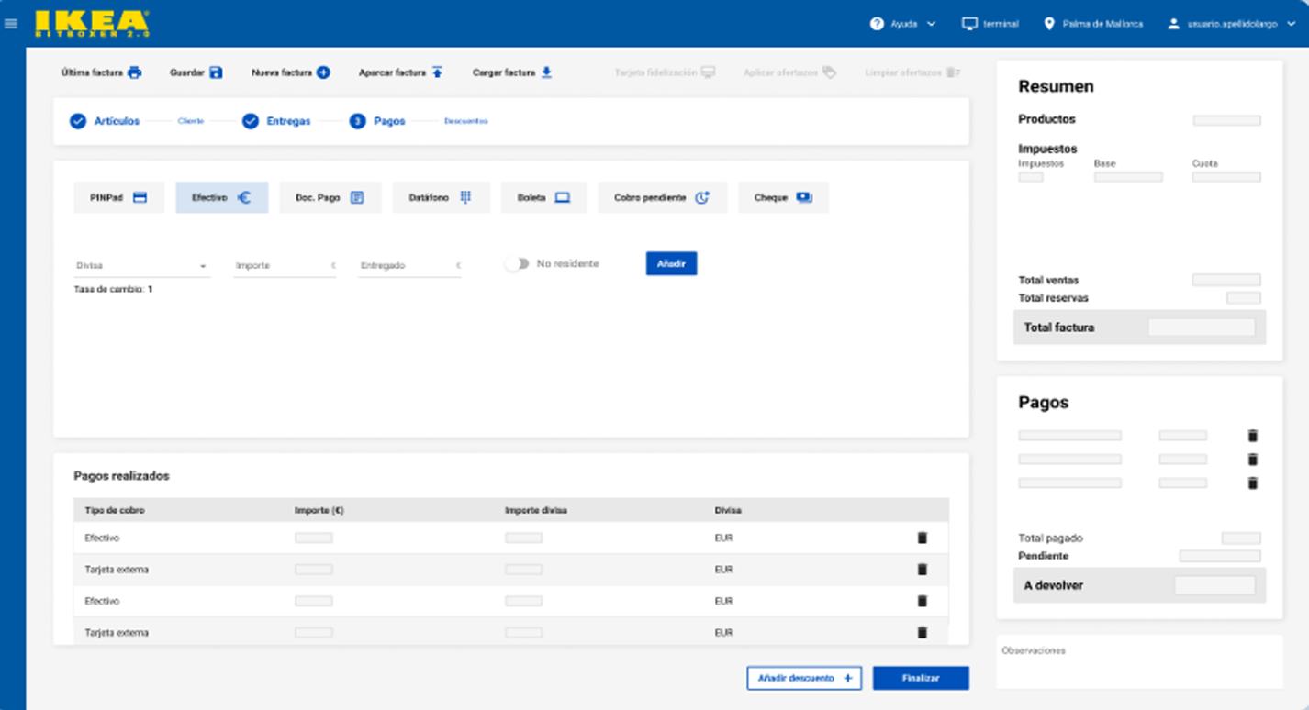Screen dimensions: 1309x710
Task: Click the Cargar factura download icon
Action: point(546,72)
